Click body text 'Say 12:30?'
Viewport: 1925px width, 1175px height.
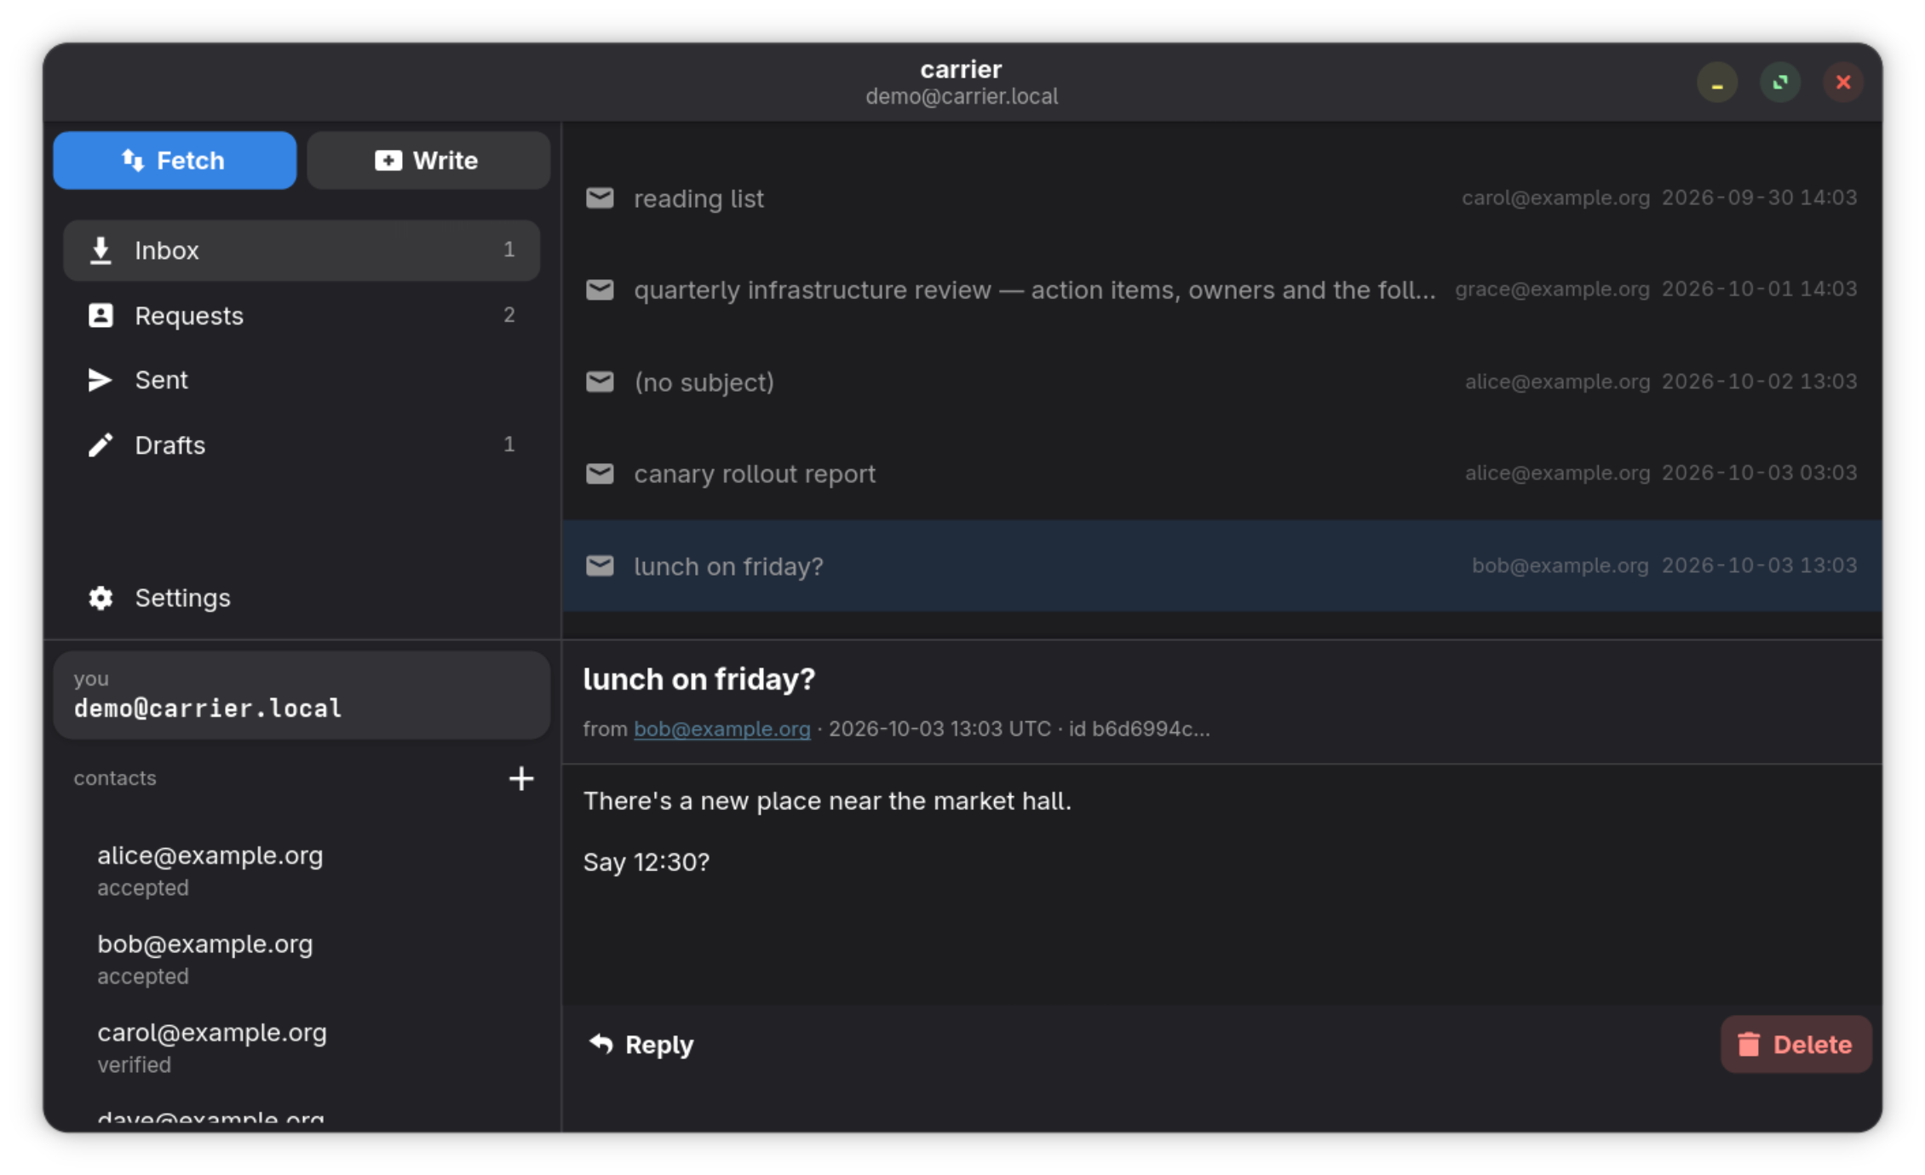coord(646,862)
